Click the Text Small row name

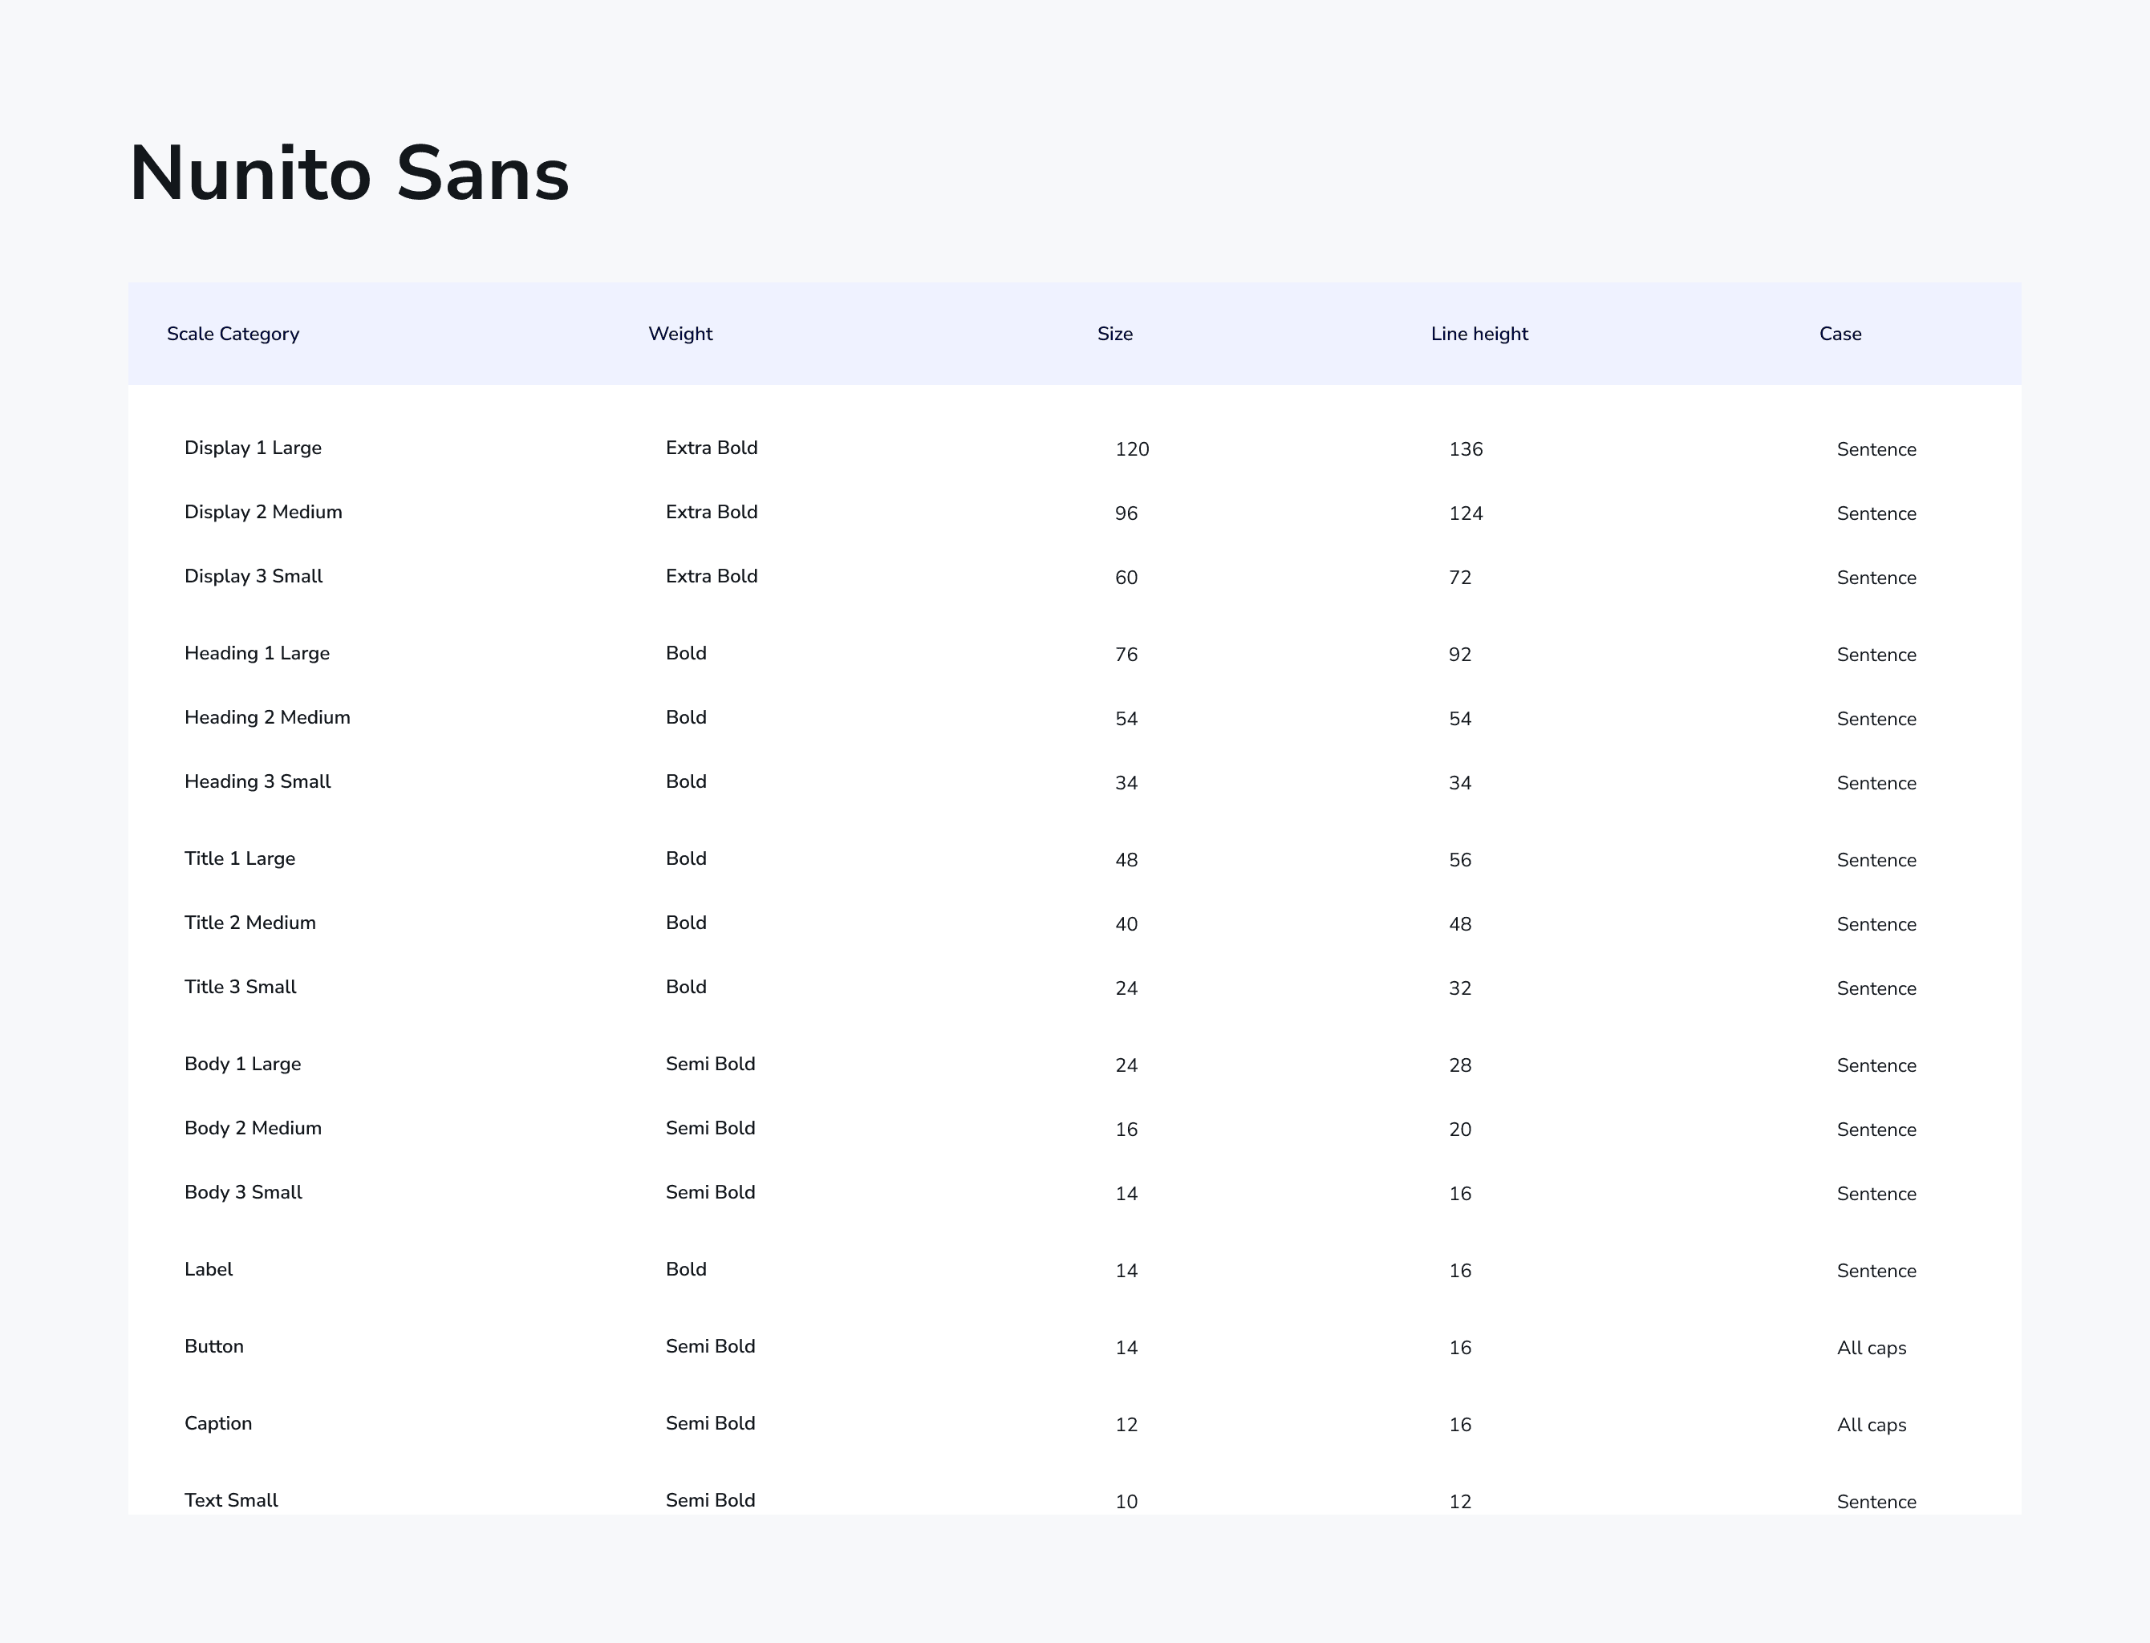click(231, 1500)
